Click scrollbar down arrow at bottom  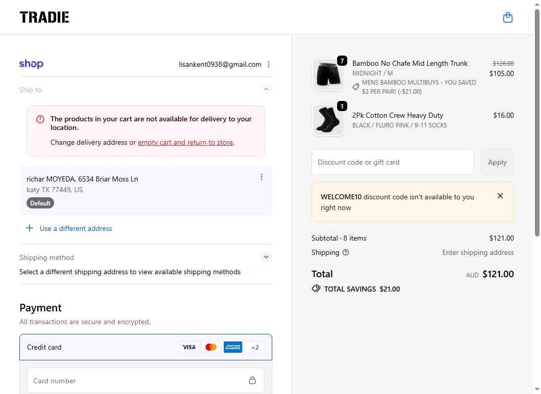tap(537, 390)
